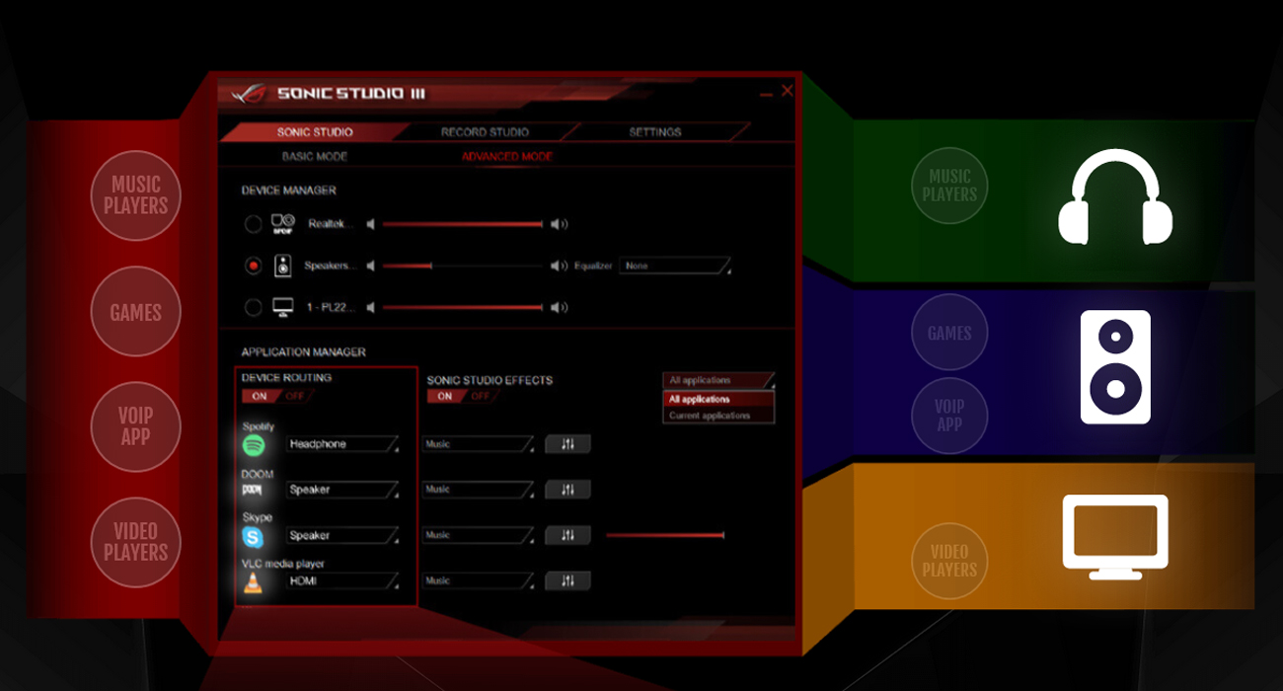1283x691 pixels.
Task: Select the 1 - PL22 device radio button
Action: click(x=253, y=307)
